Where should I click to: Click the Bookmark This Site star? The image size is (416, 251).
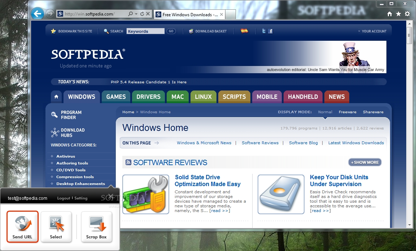tap(53, 31)
